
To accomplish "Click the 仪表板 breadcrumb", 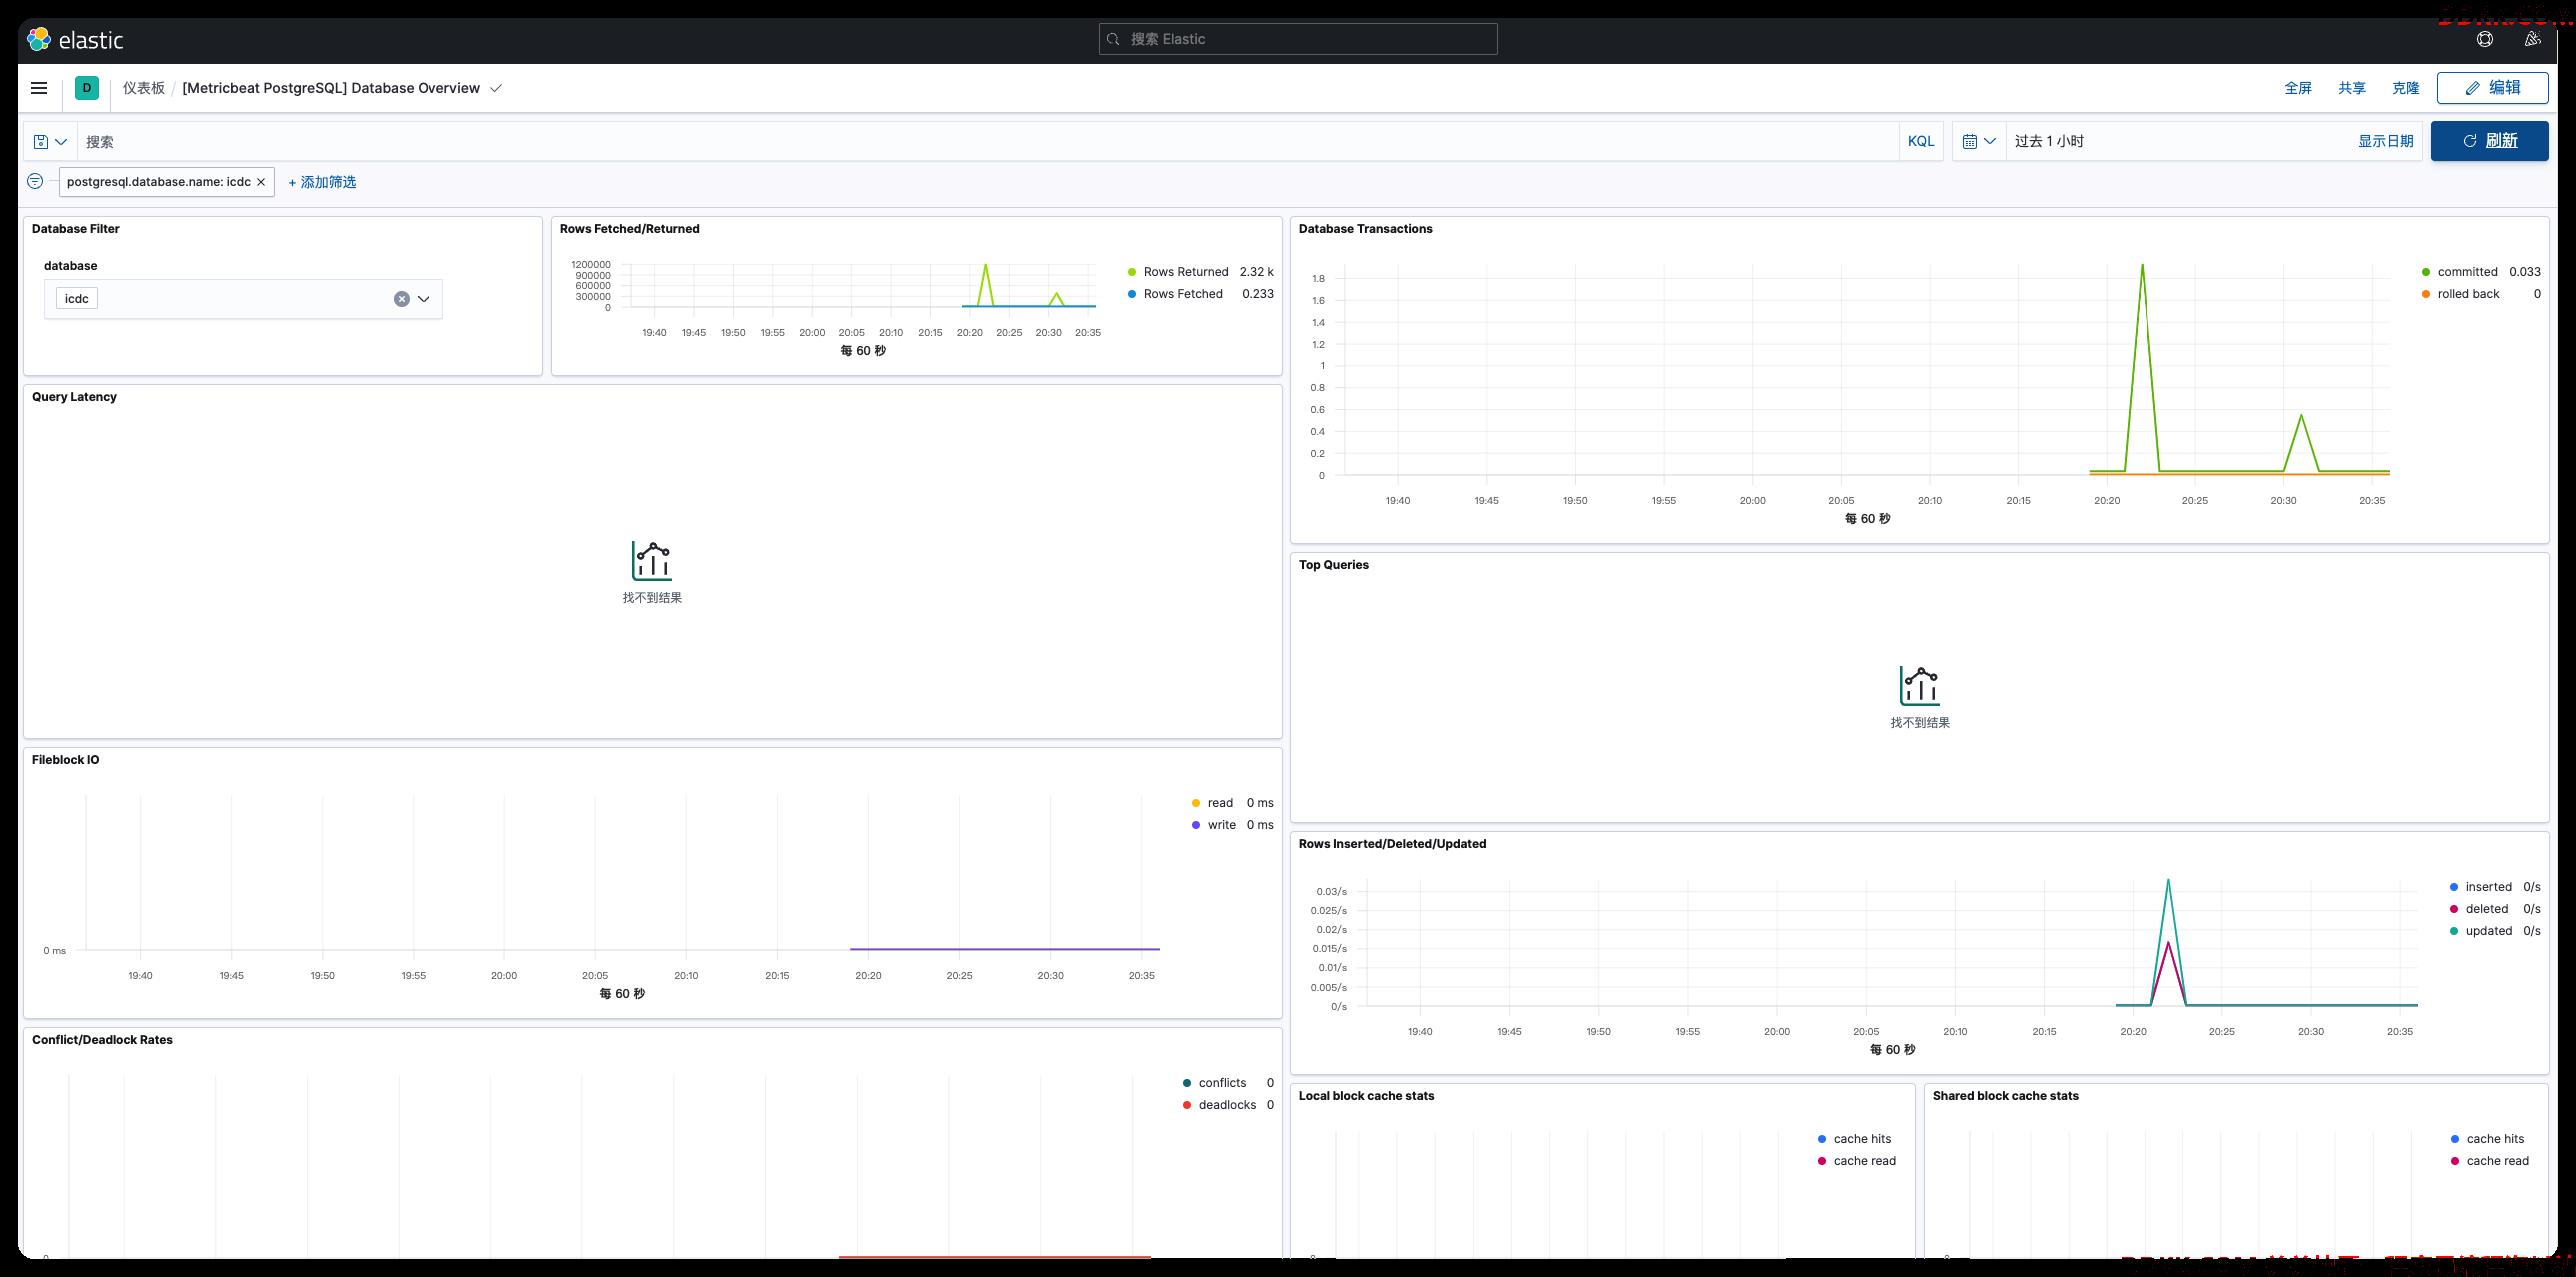I will [144, 88].
